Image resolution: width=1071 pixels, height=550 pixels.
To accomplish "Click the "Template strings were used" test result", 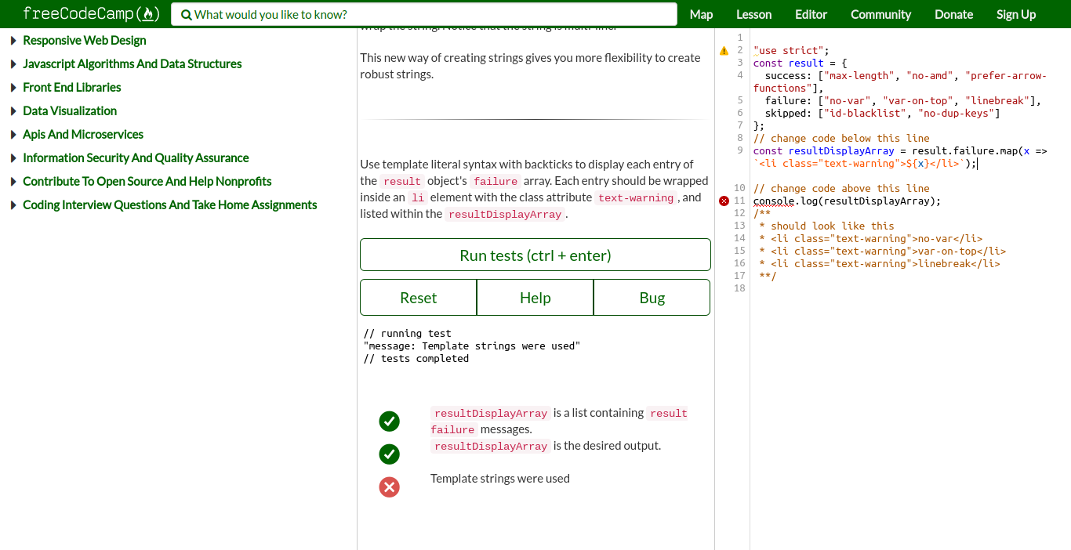I will [x=500, y=479].
